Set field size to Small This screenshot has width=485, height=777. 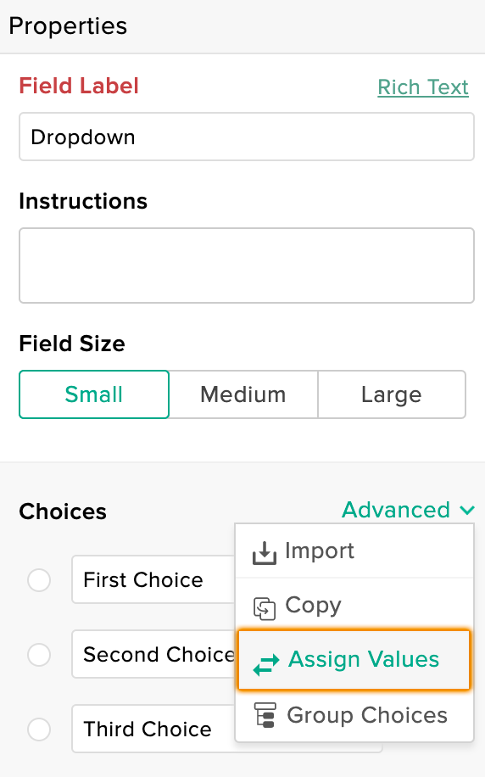click(94, 394)
